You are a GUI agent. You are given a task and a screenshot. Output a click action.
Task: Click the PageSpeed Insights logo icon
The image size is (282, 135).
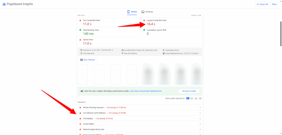pyautogui.click(x=4, y=4)
